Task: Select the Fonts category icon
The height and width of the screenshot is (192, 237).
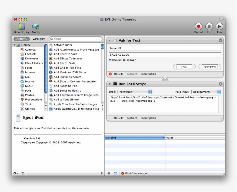Action: click(22, 68)
